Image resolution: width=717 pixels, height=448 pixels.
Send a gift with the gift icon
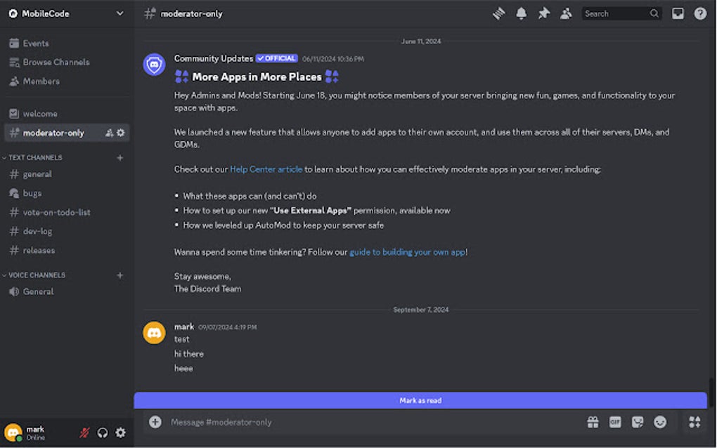593,421
